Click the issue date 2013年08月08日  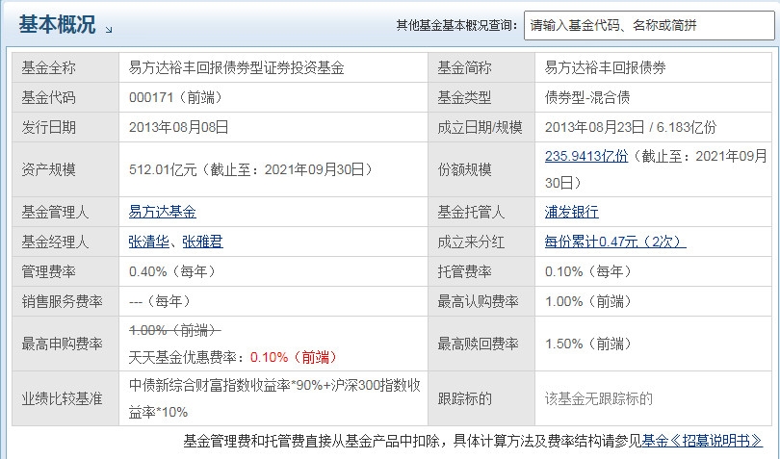click(x=178, y=126)
